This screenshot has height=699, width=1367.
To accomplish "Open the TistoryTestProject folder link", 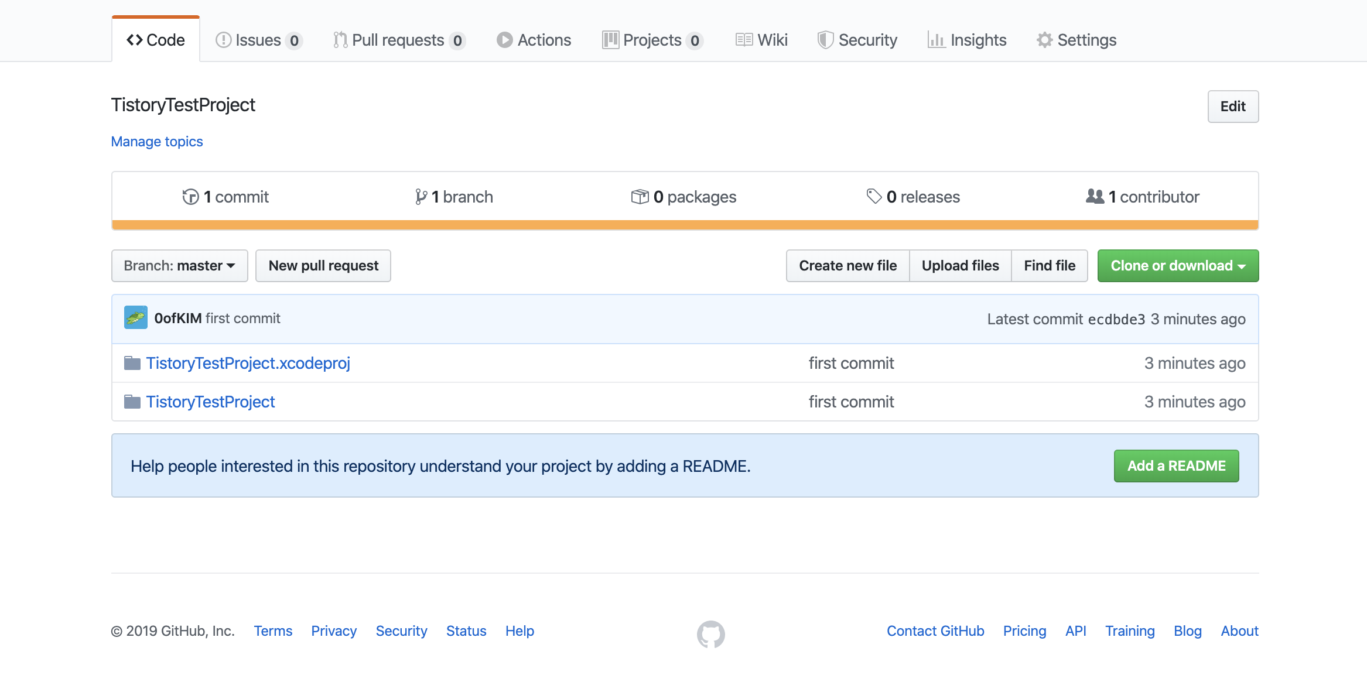I will pos(211,402).
